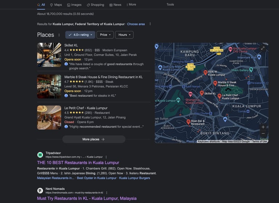Zoom in on the map

pos(263,127)
